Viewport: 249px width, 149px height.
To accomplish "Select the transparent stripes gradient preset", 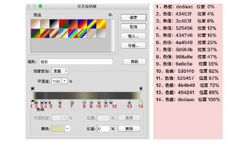I will pos(92,33).
